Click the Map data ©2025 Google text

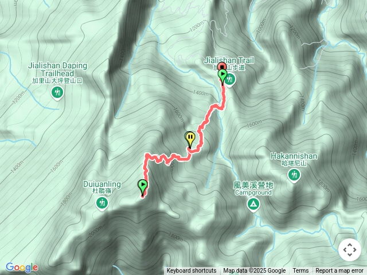pos(255,271)
